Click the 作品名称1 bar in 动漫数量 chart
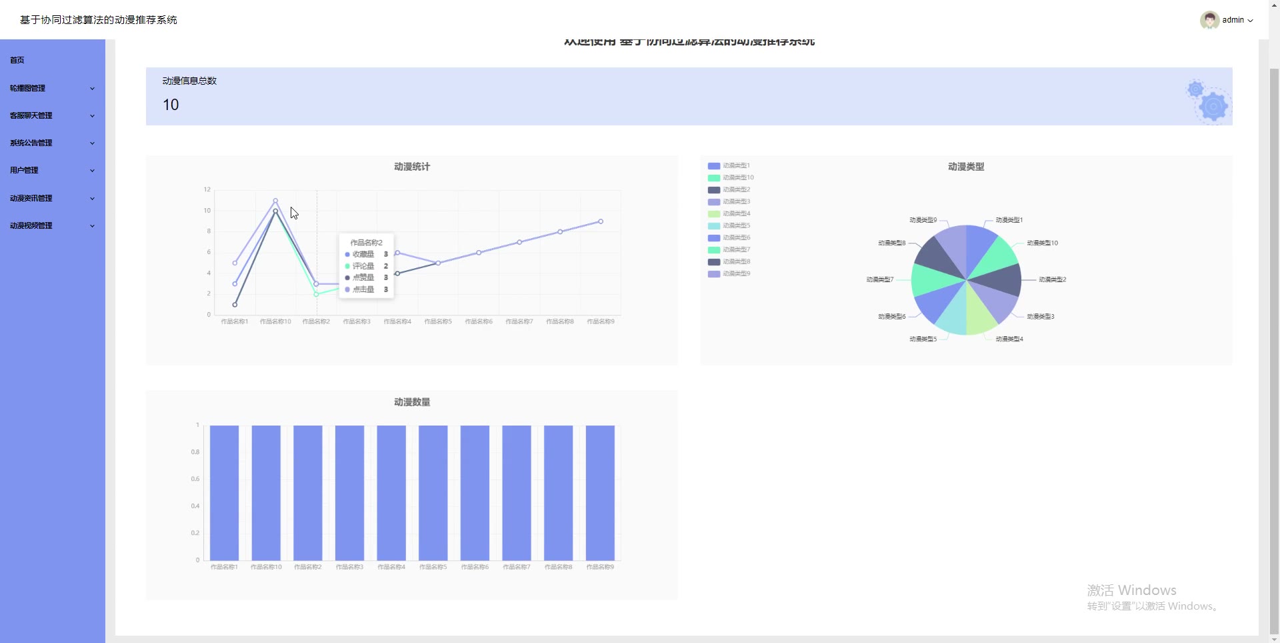The image size is (1280, 643). click(x=224, y=493)
